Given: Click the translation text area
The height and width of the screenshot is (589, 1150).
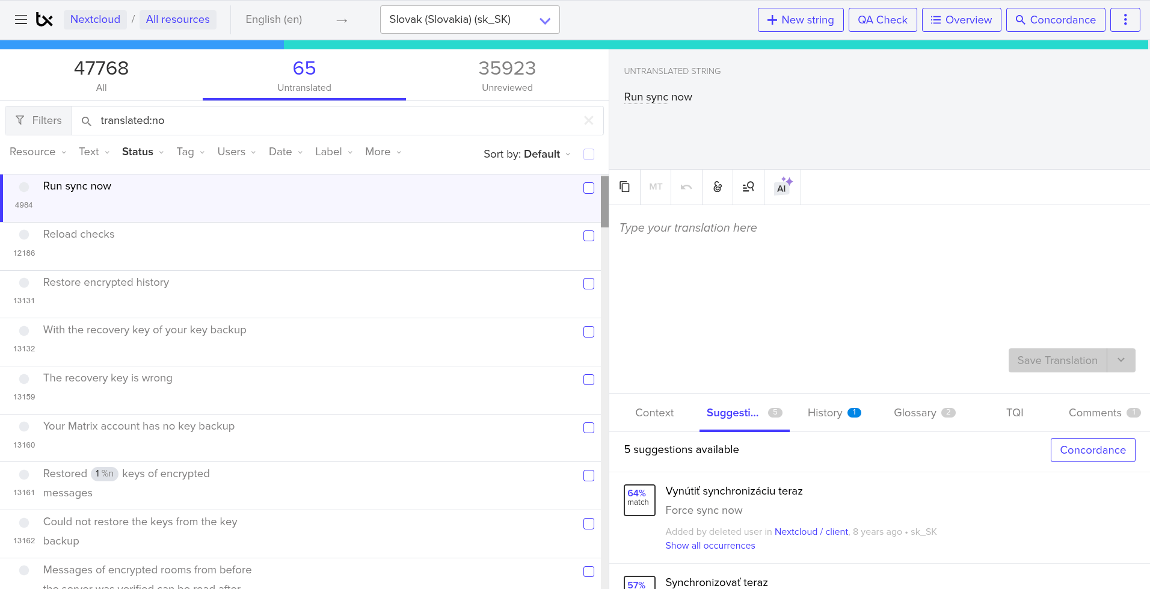Looking at the screenshot, I should click(x=879, y=277).
